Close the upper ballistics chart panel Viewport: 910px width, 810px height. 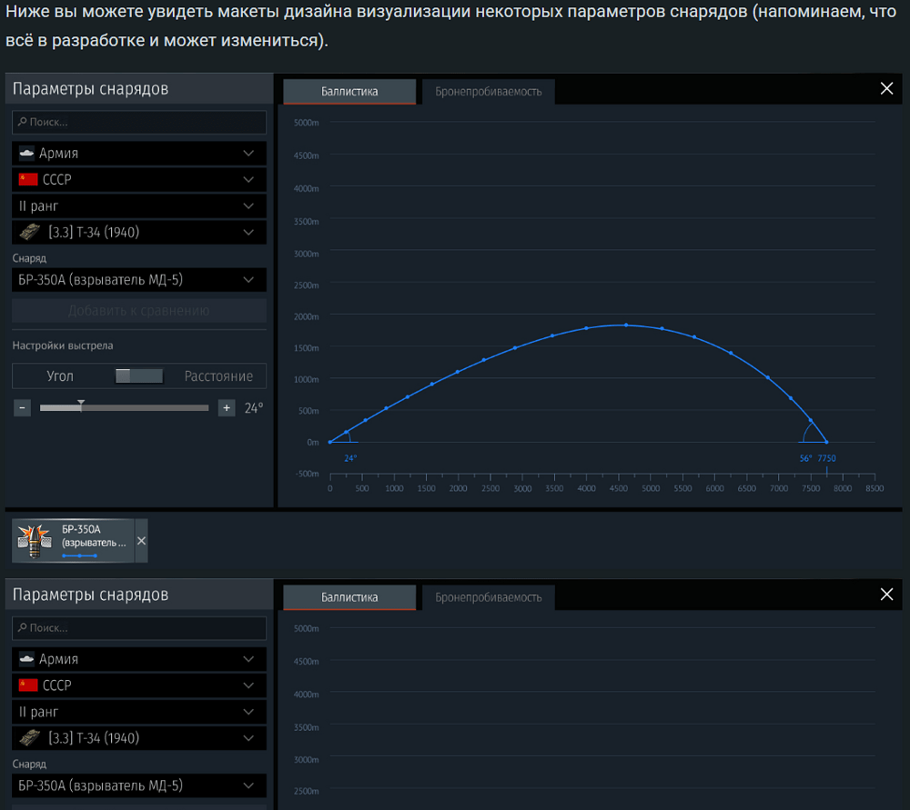point(886,88)
